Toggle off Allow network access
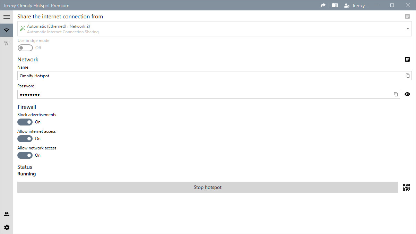 click(25, 155)
